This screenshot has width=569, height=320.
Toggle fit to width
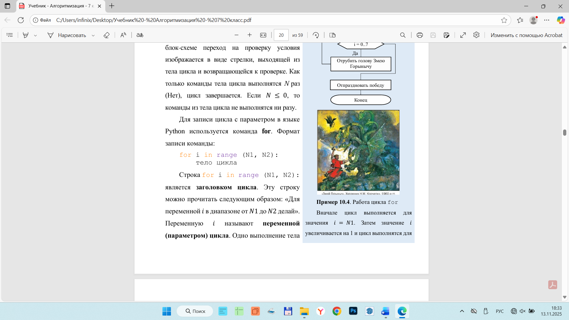point(263,35)
